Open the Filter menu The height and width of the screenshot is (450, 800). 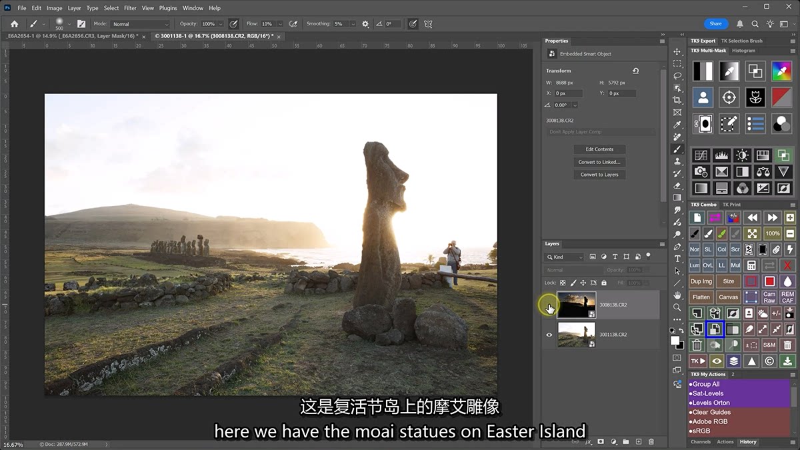tap(130, 8)
